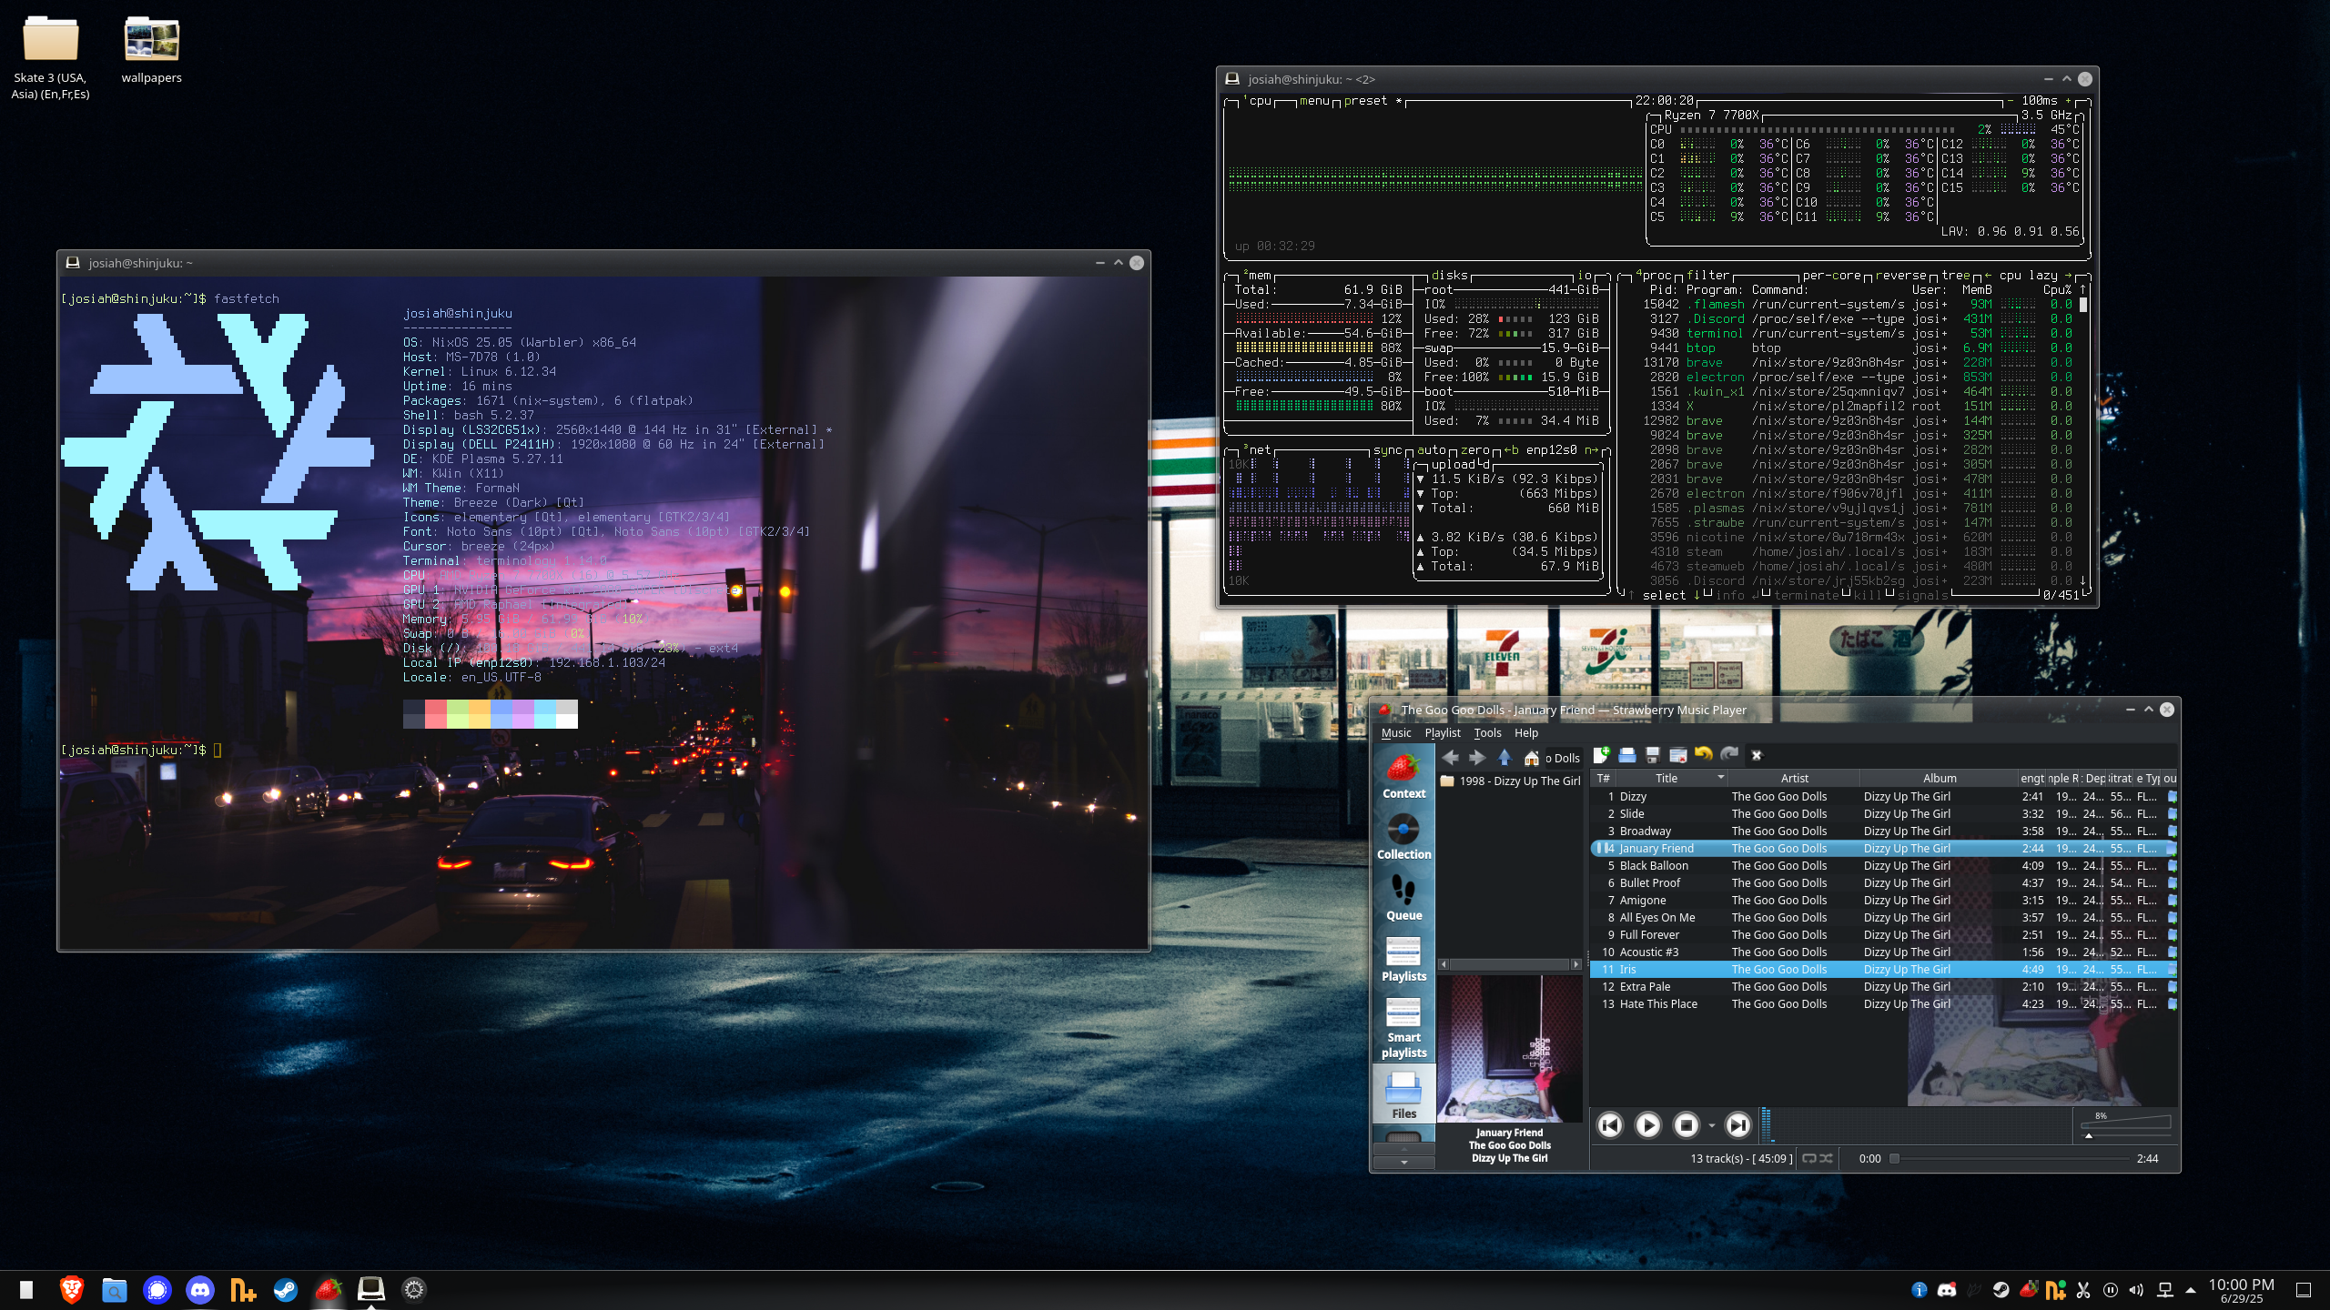Click the media pause tray icon

pyautogui.click(x=2111, y=1290)
